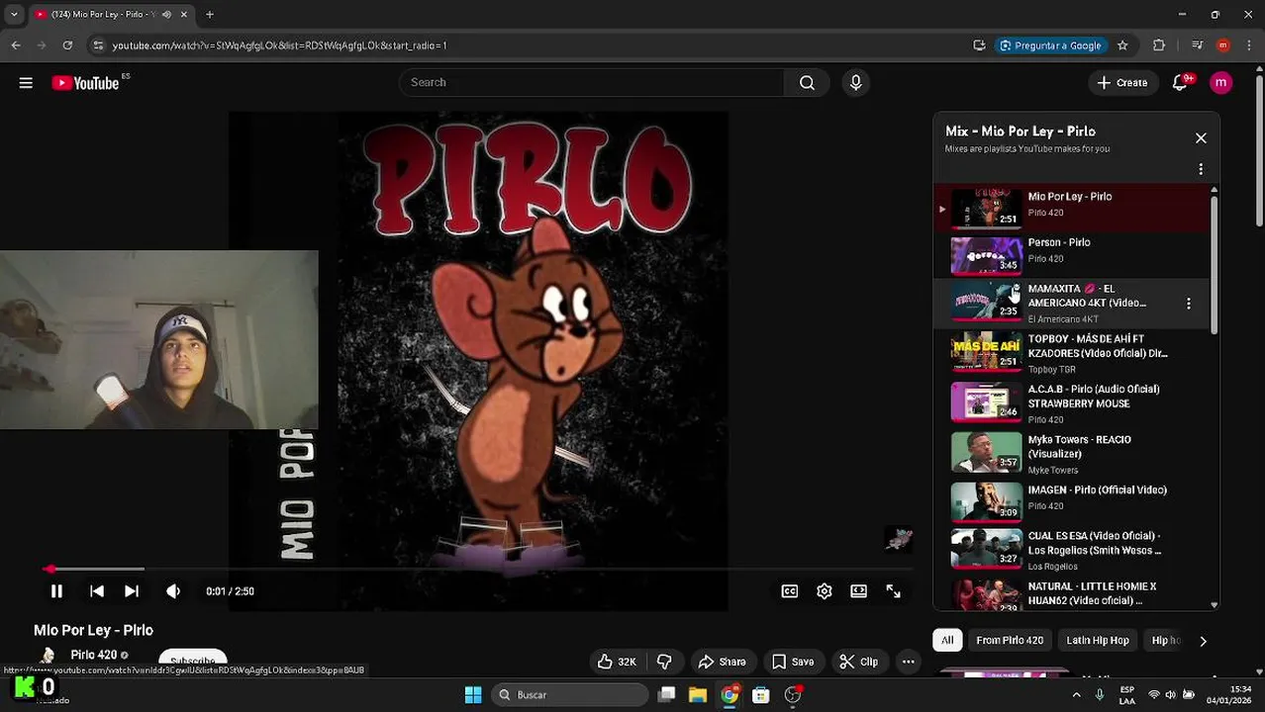Image resolution: width=1265 pixels, height=712 pixels.
Task: Open options for the MAMAXITA playlist item
Action: [x=1189, y=304]
